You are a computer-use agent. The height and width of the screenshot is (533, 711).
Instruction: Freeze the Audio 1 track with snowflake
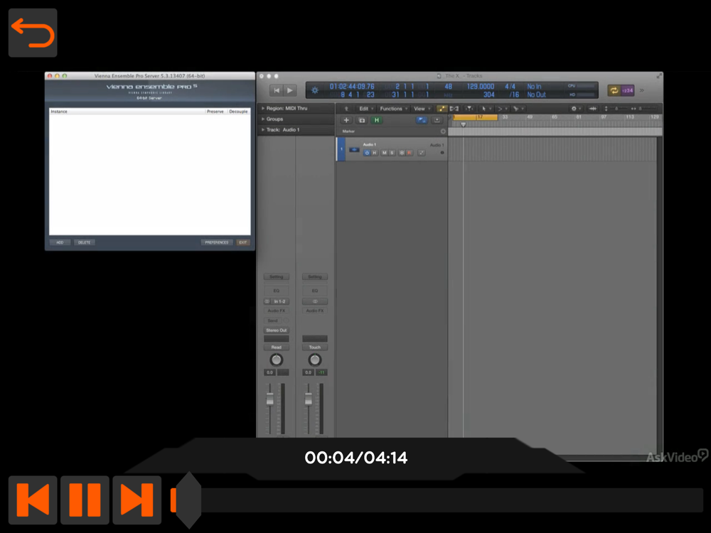[x=402, y=153]
